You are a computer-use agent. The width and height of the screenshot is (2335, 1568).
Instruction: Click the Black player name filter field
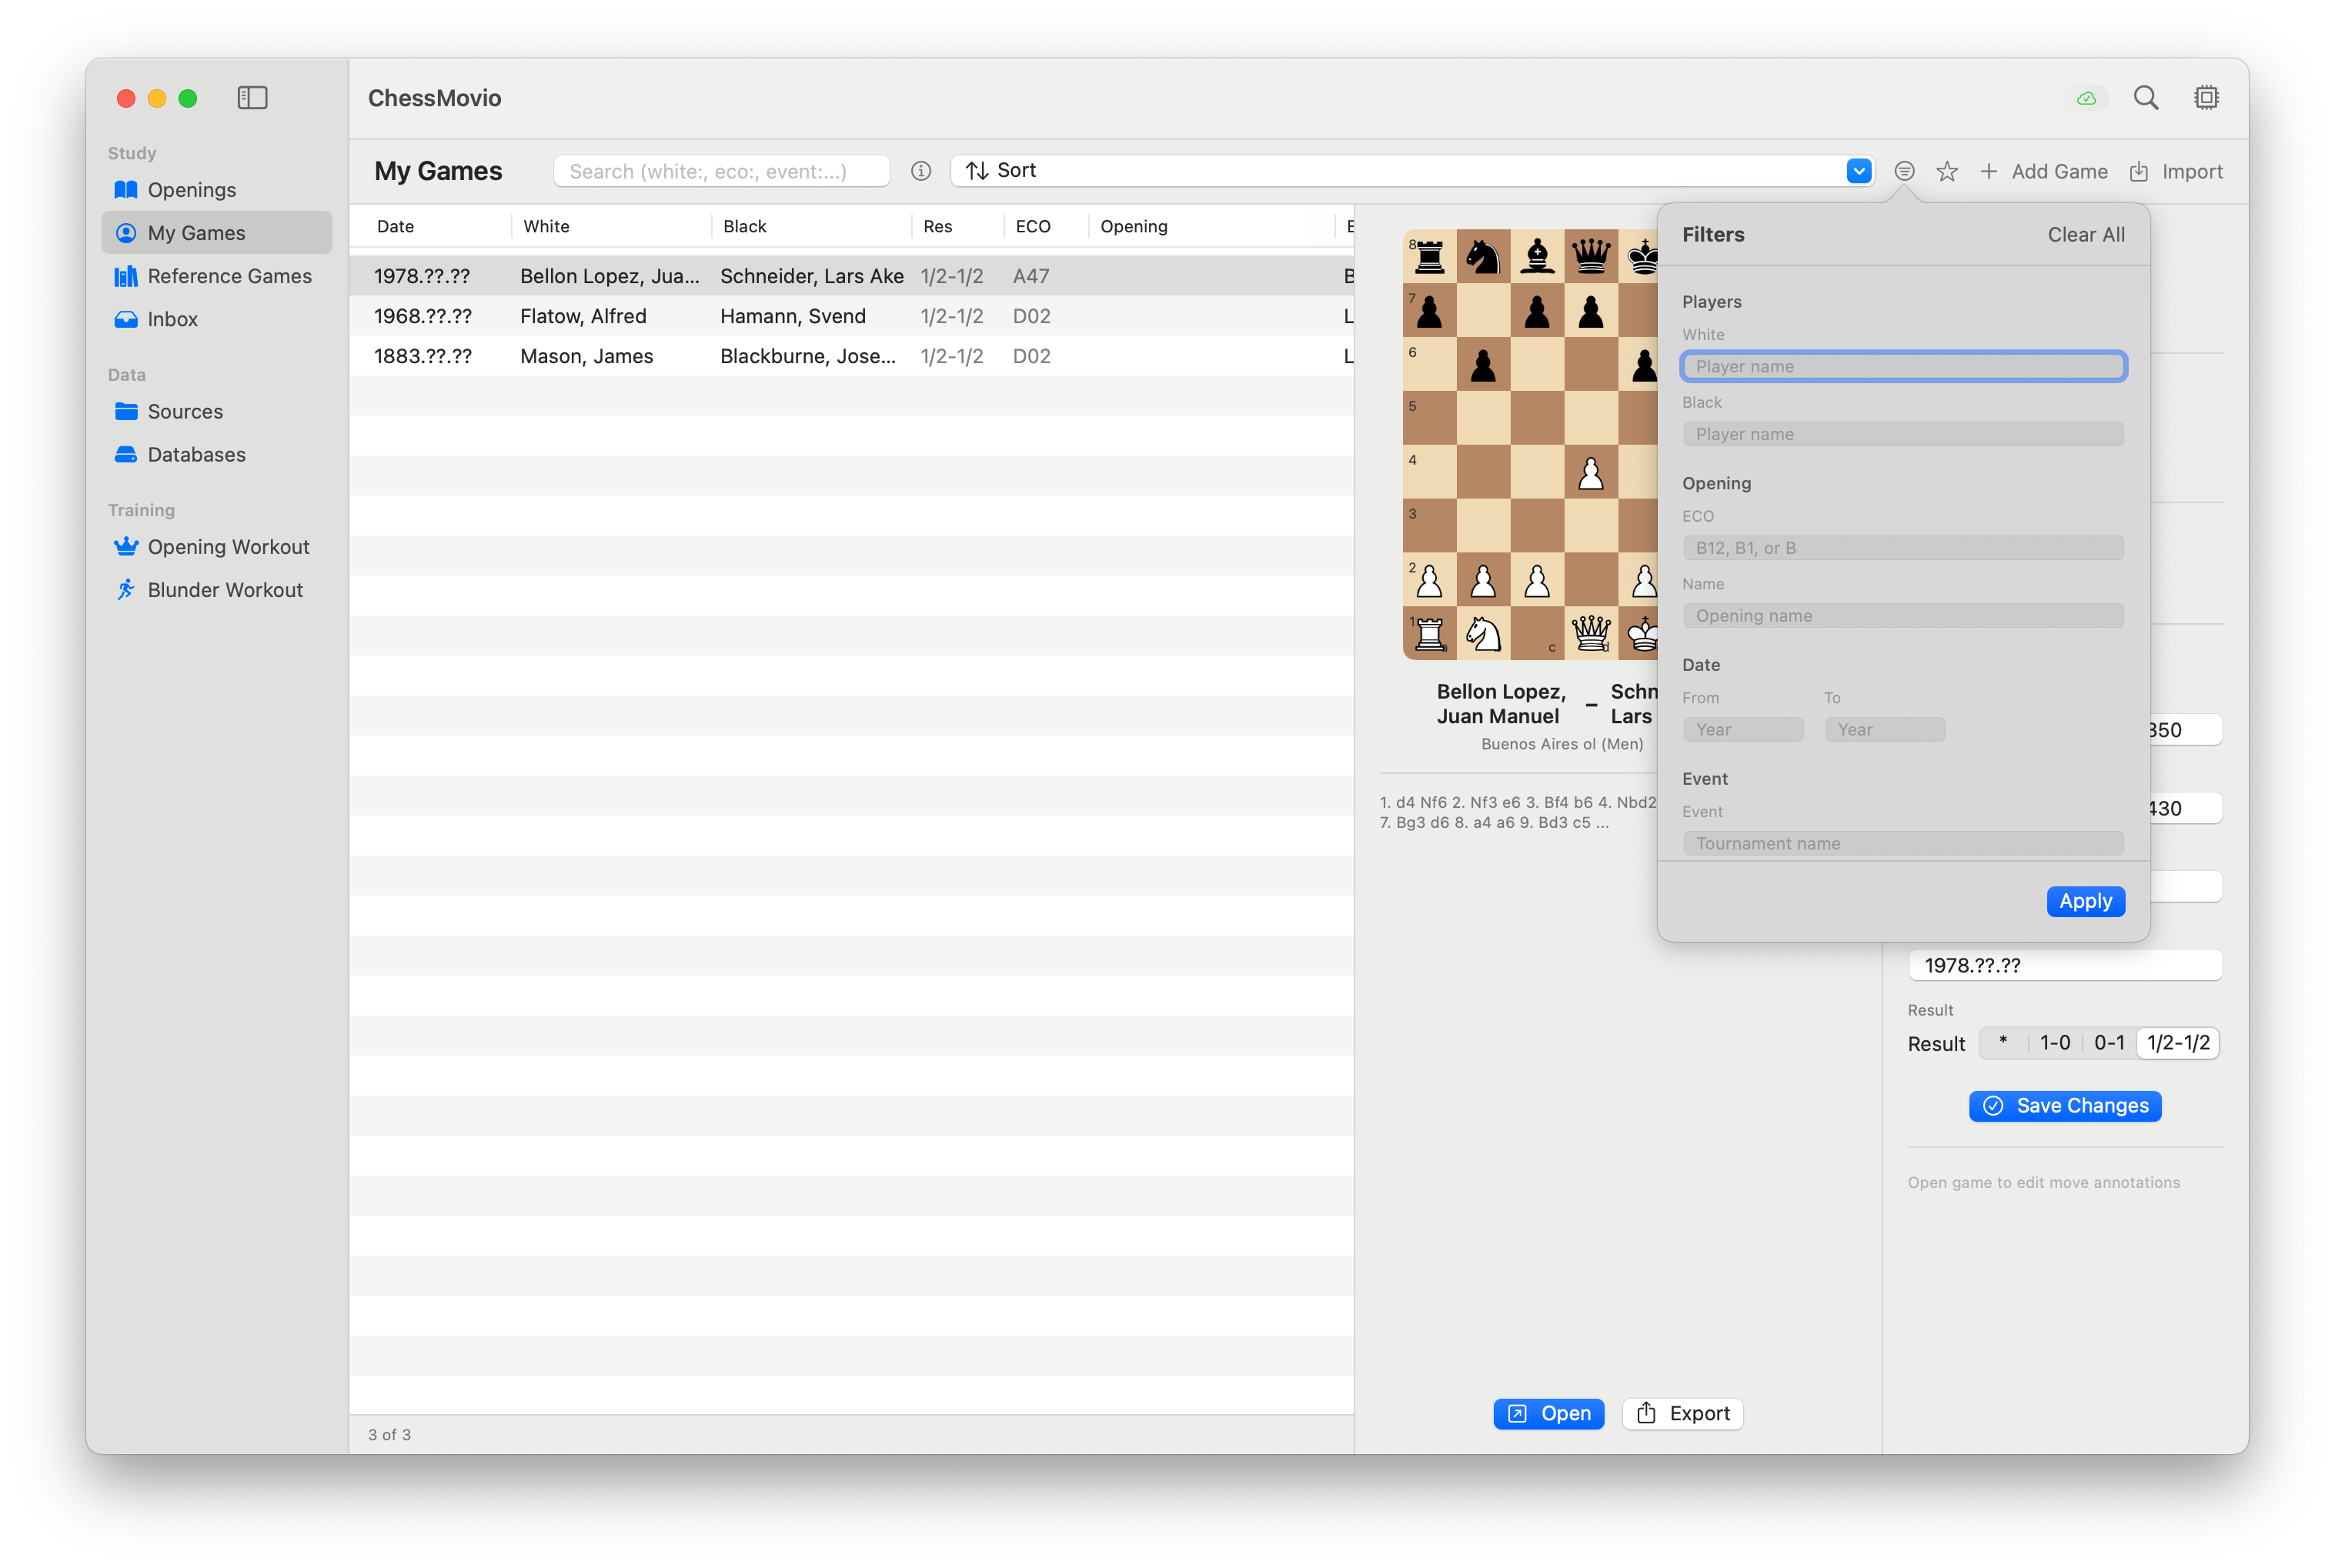coord(1902,434)
